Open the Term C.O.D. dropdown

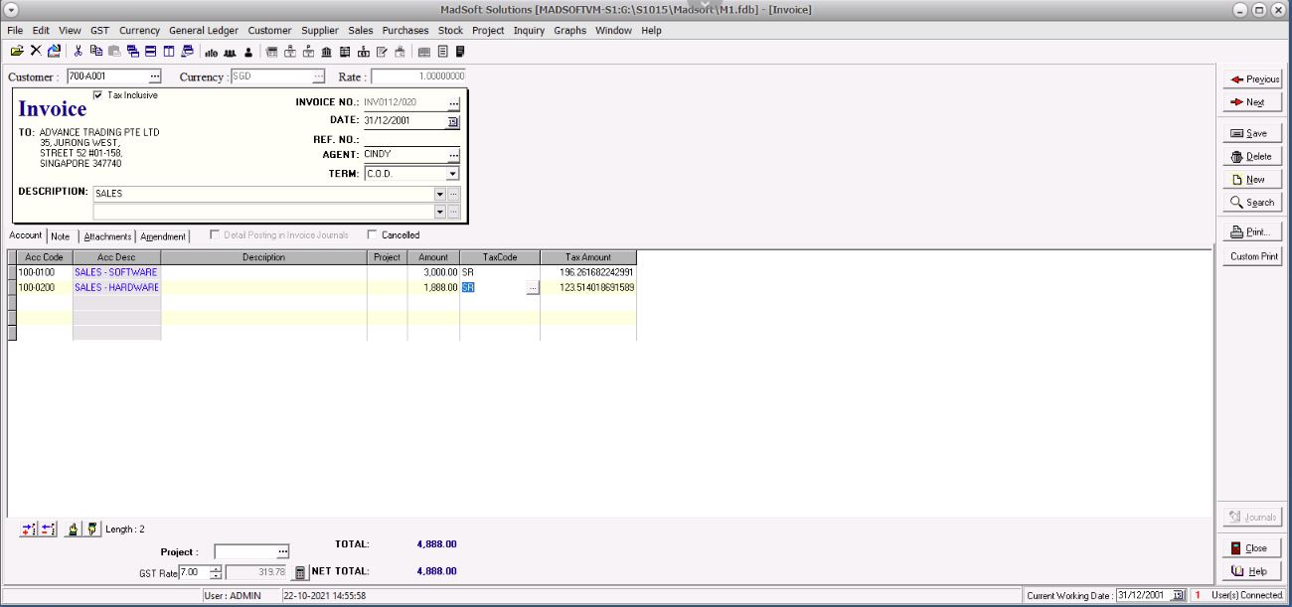453,173
